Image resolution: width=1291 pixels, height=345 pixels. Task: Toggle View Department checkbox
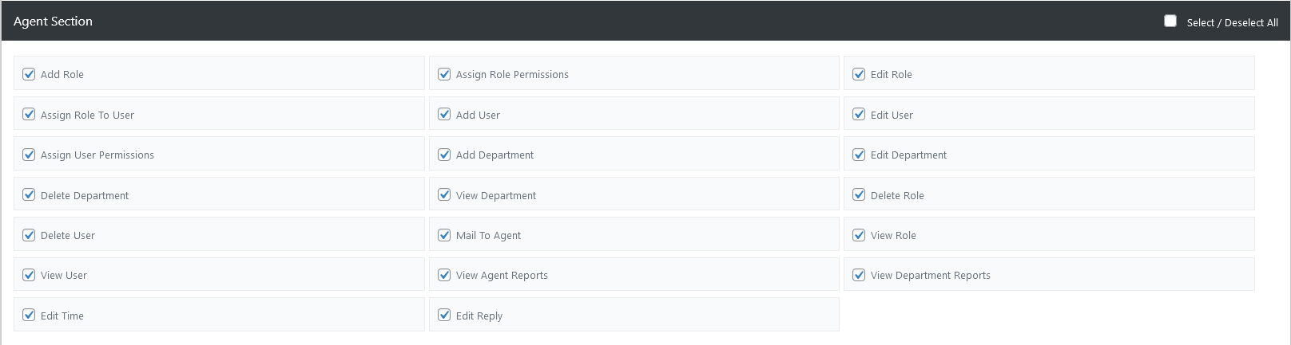[444, 195]
